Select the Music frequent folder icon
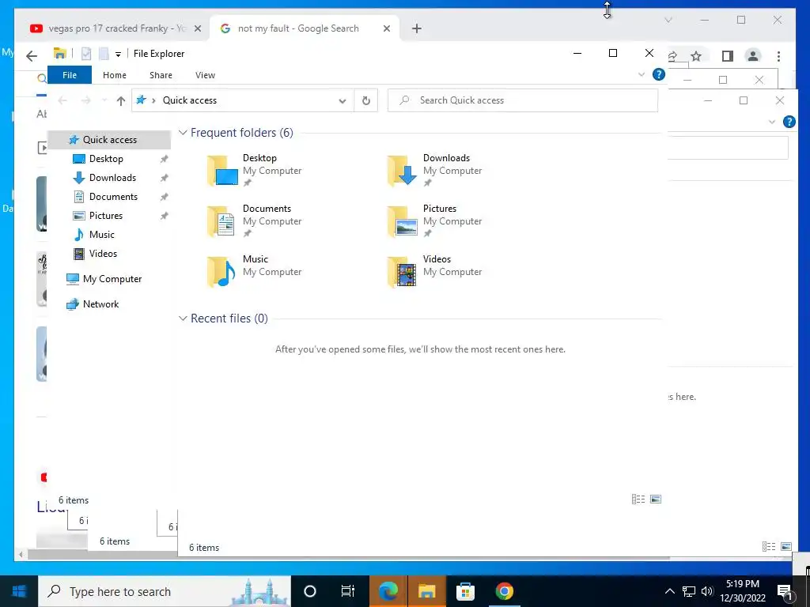Viewport: 810px width, 607px height. point(222,272)
